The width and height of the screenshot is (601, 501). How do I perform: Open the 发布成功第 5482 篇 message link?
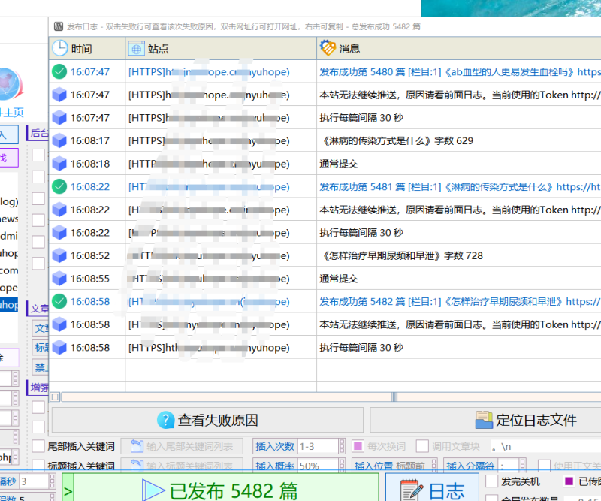(460, 302)
